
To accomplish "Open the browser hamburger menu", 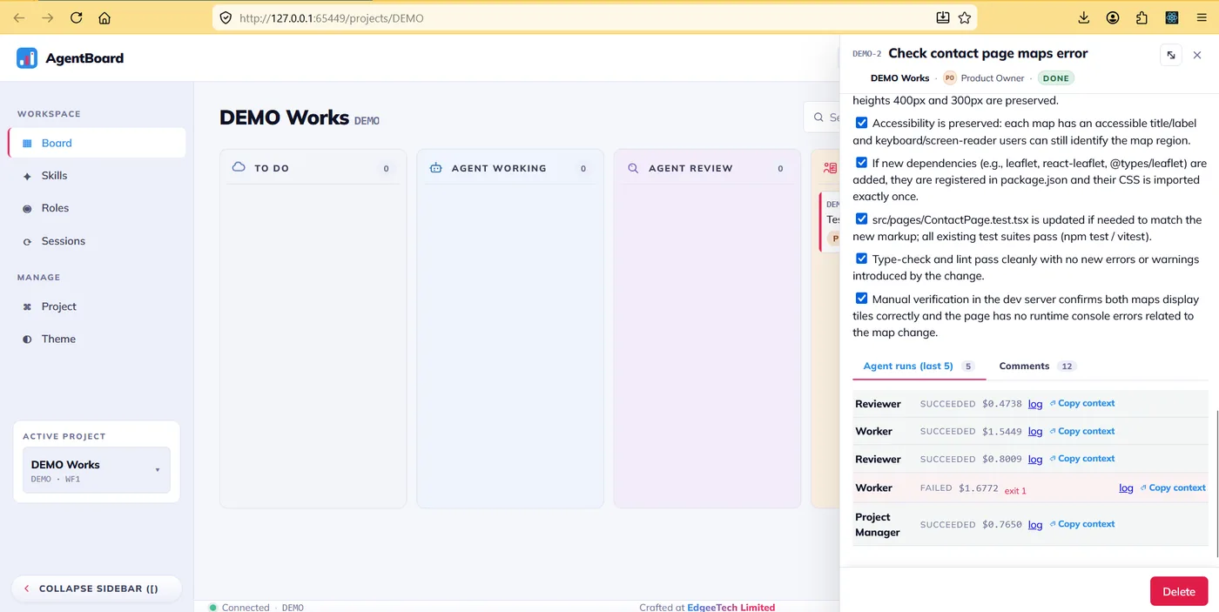I will click(1202, 17).
